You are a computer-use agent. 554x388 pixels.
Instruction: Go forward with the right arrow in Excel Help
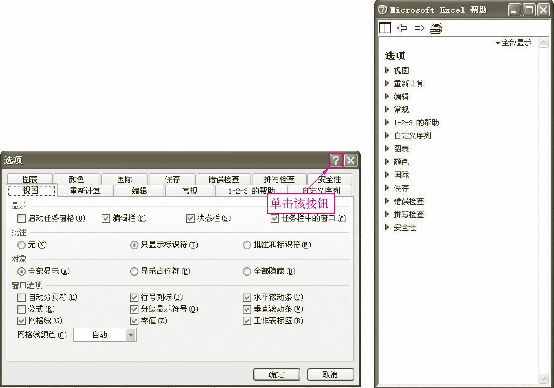tap(419, 28)
